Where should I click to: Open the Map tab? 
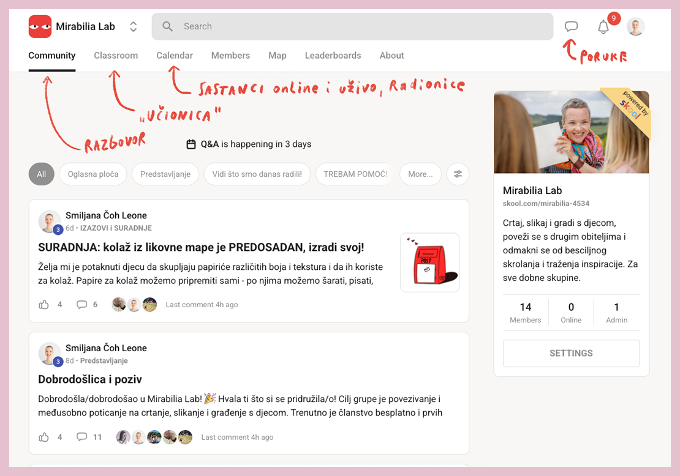(x=277, y=56)
